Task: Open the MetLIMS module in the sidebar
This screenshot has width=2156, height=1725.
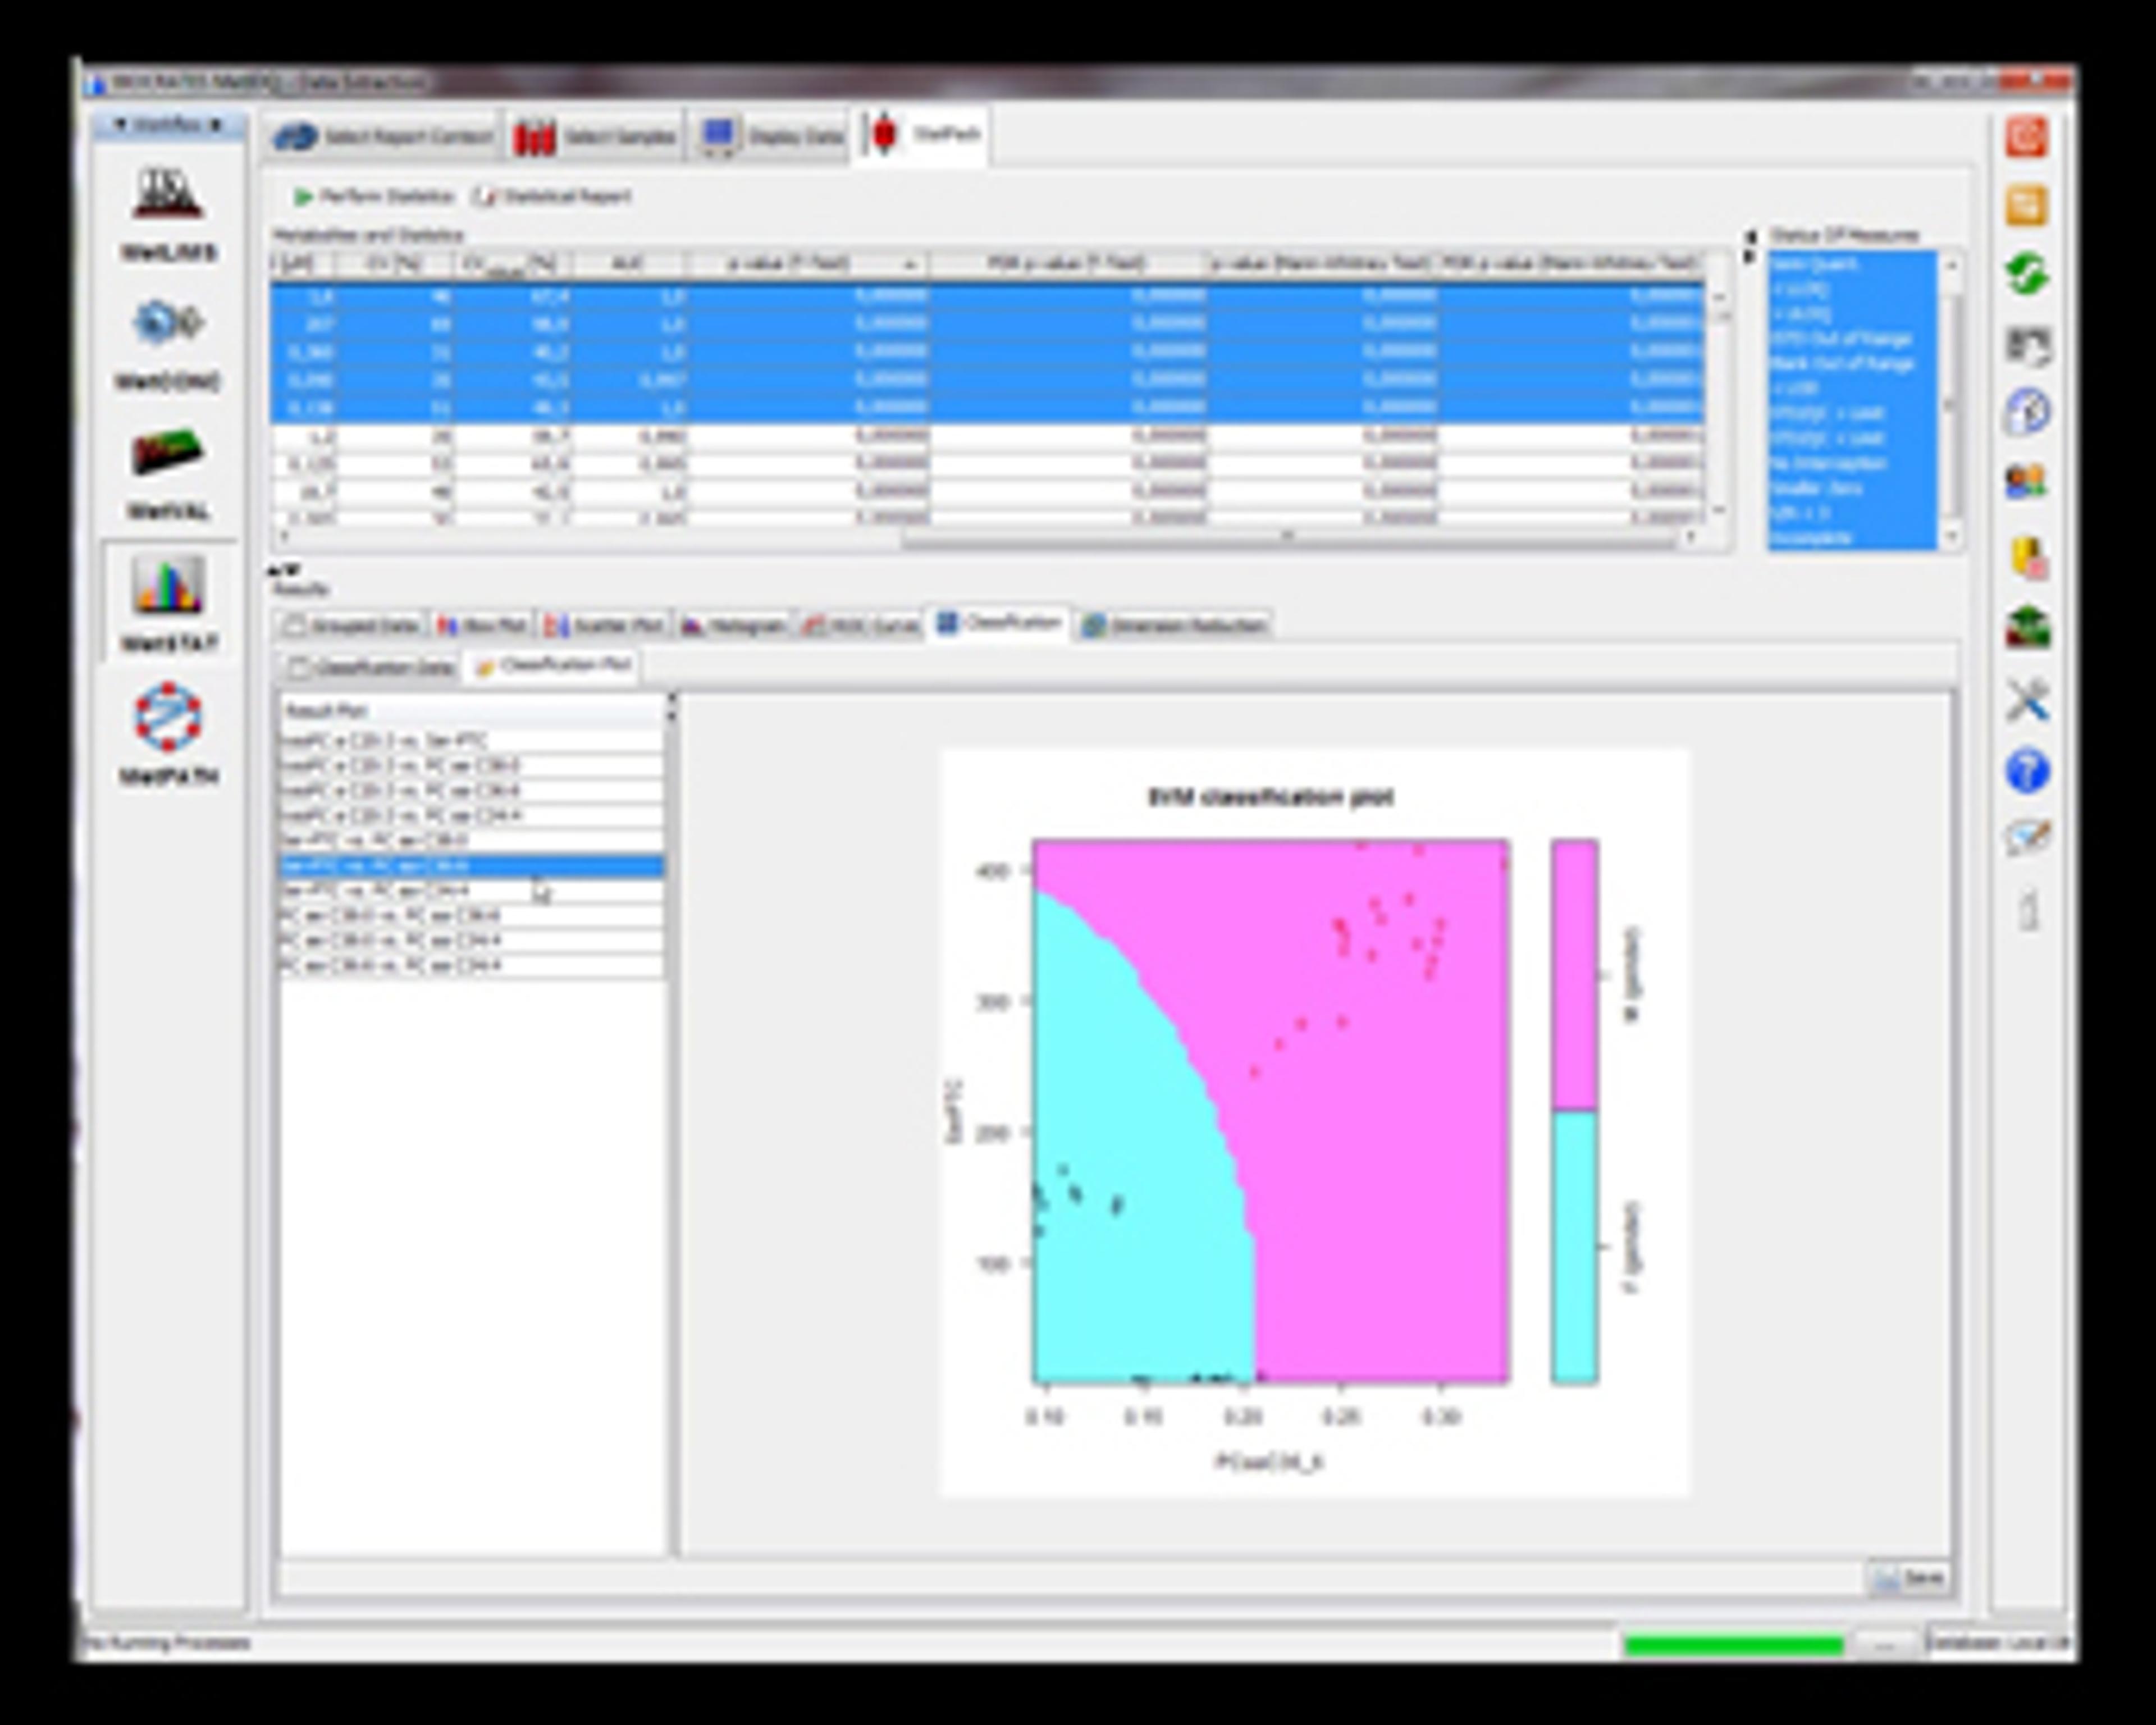Action: tap(168, 195)
